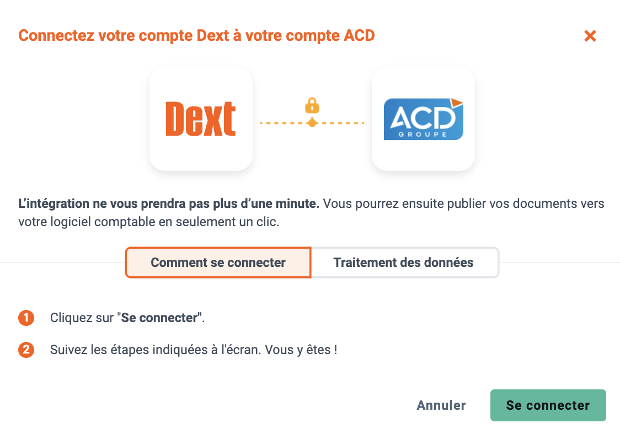The height and width of the screenshot is (439, 620).
Task: Switch to the Comment se connecter tab
Action: [218, 263]
